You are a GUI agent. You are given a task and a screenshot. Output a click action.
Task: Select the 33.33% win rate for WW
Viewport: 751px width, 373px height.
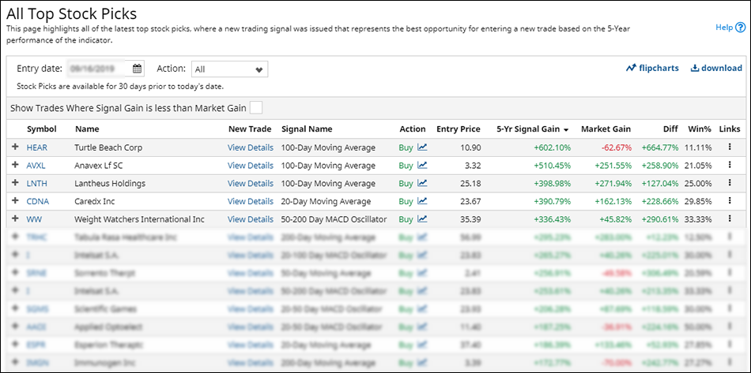698,219
